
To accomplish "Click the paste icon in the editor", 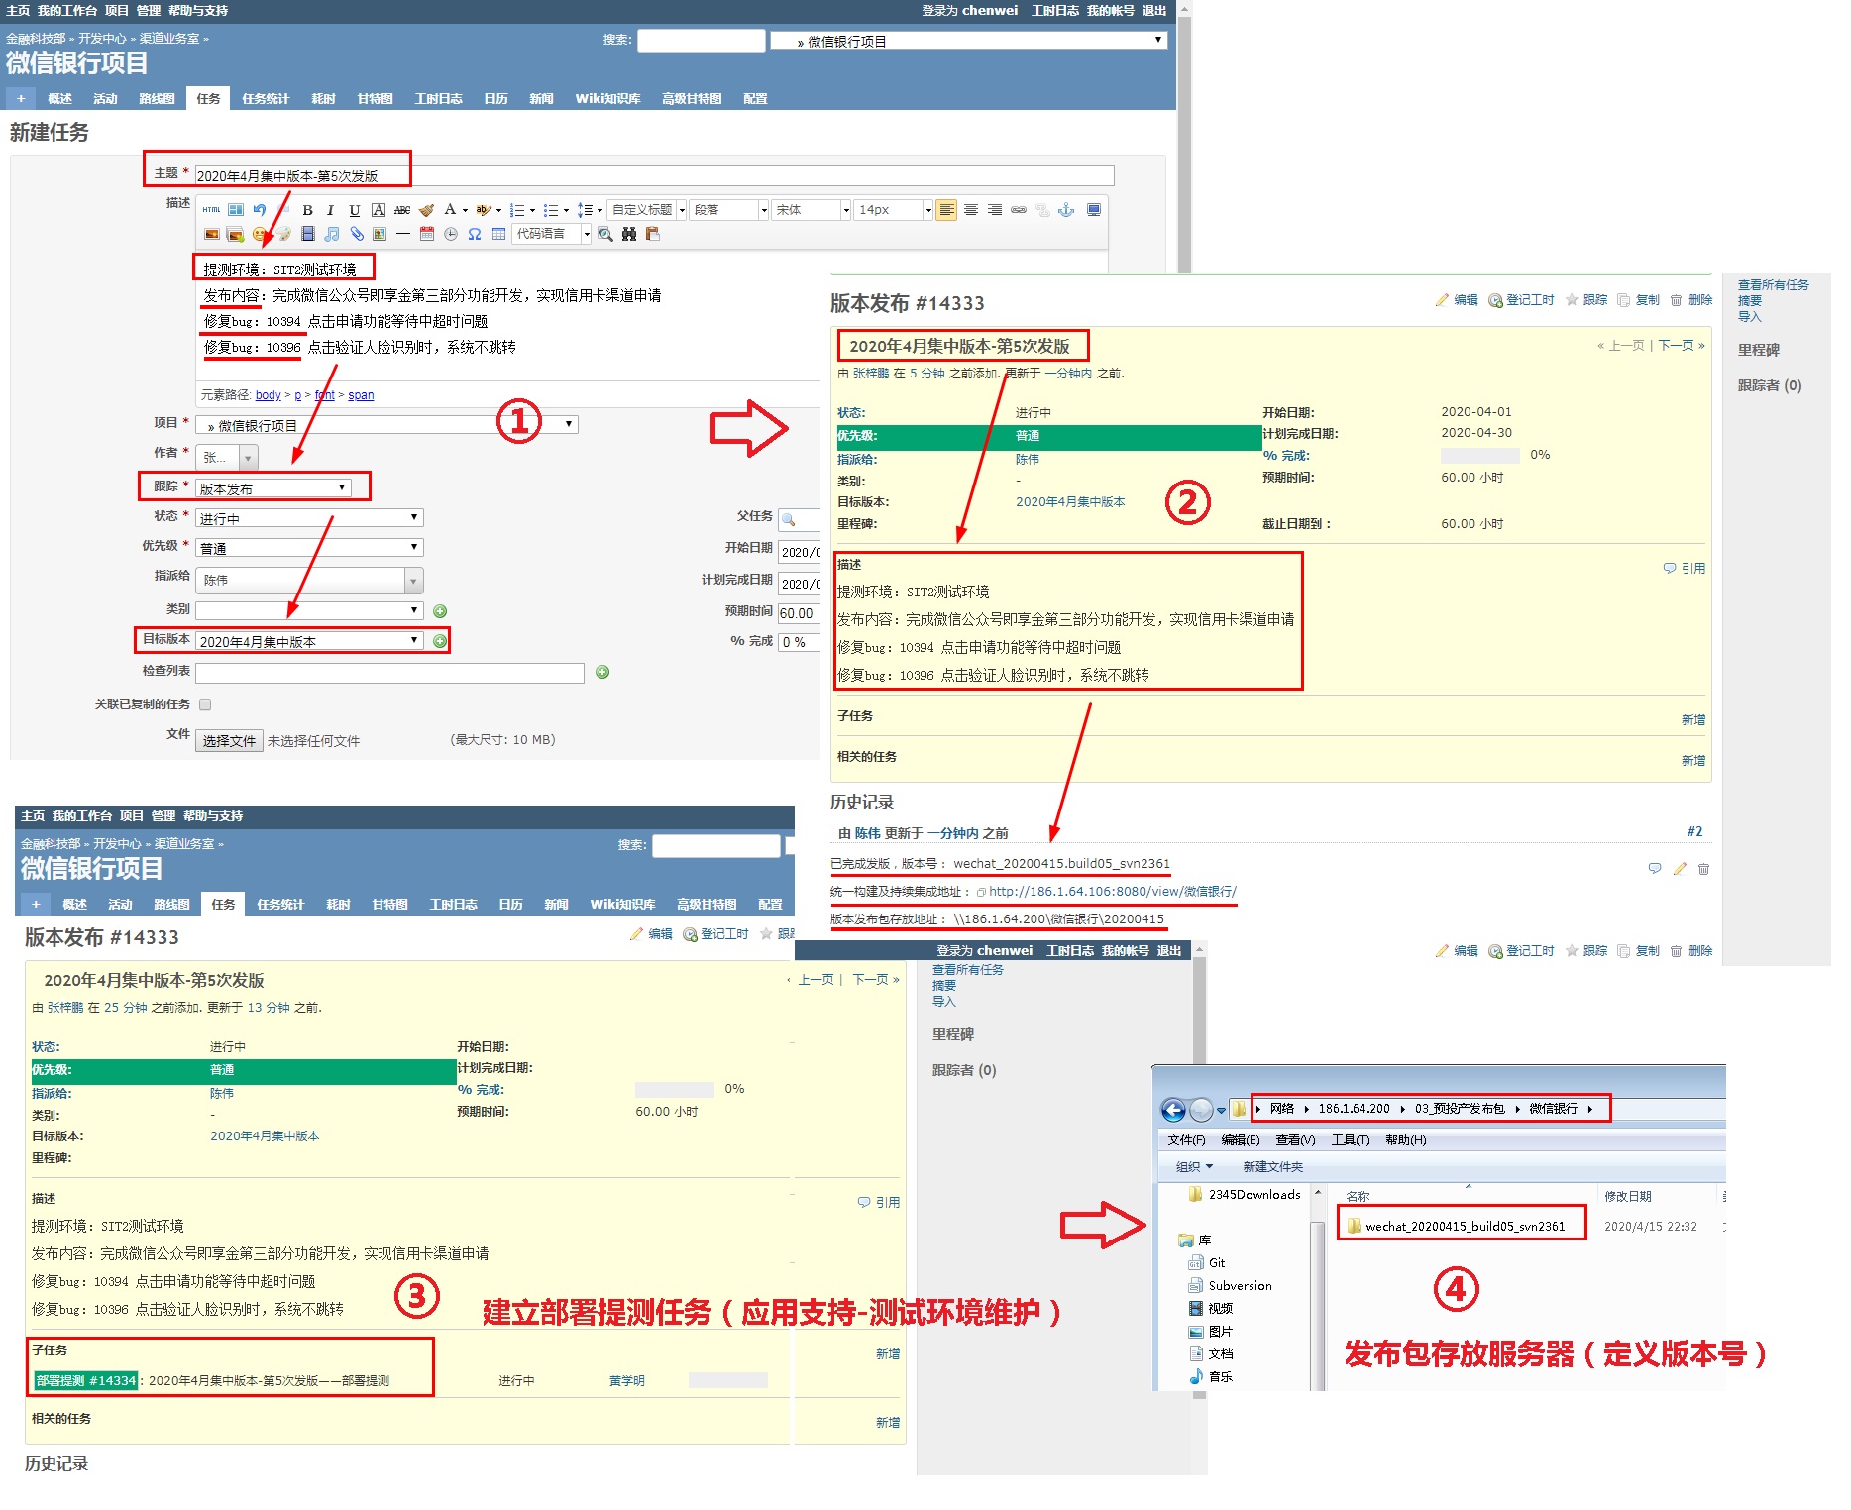I will tap(652, 234).
